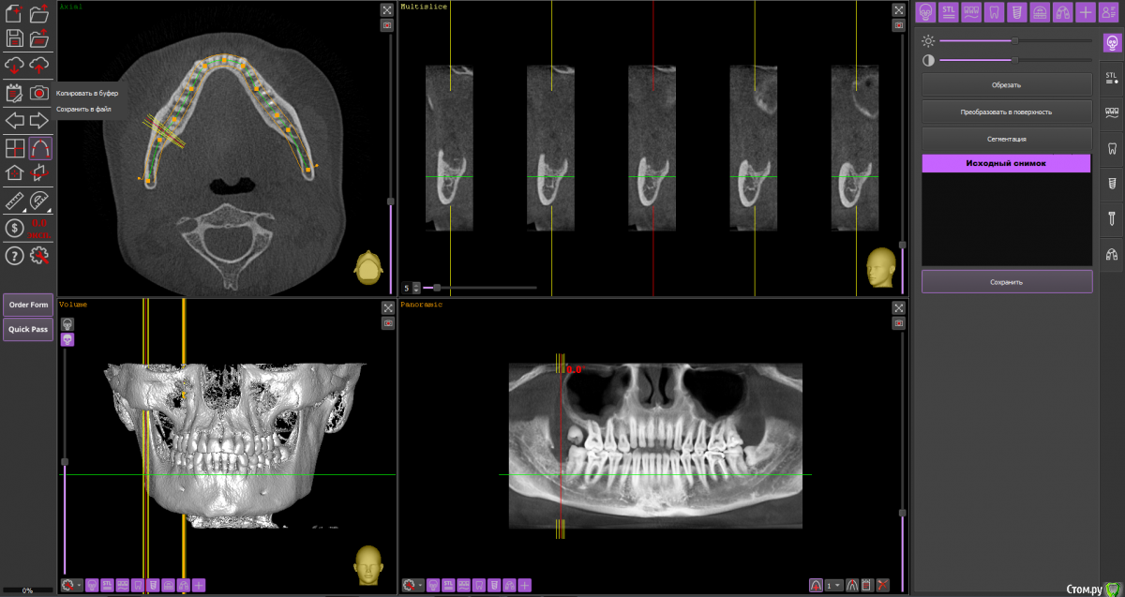Open the tooth tab in right sidebar

click(1111, 147)
